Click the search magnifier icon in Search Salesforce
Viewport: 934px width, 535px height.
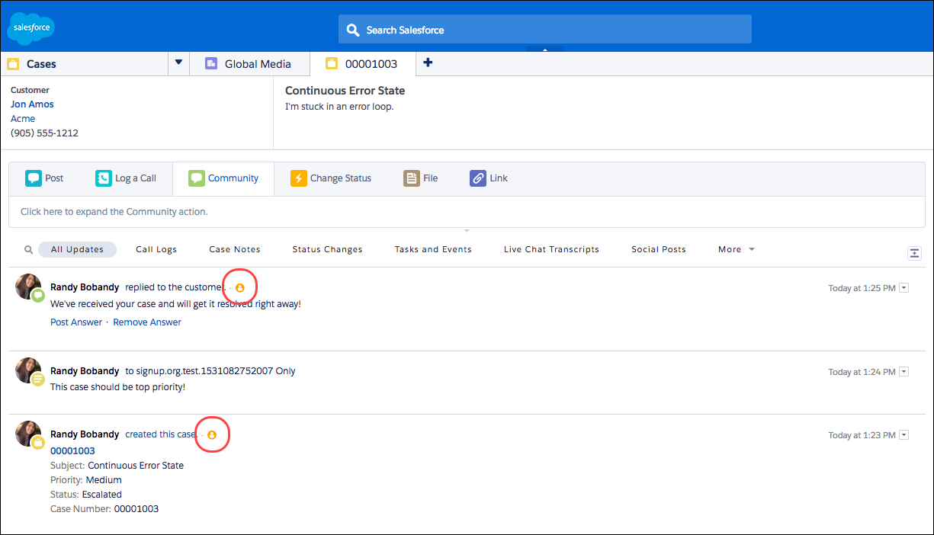[x=352, y=30]
